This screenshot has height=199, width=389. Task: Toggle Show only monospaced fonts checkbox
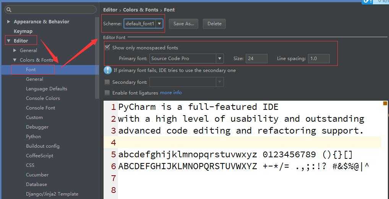click(x=107, y=47)
